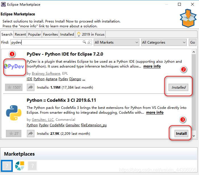Click the Python tag under PyDev entry

pyautogui.click(x=39, y=79)
